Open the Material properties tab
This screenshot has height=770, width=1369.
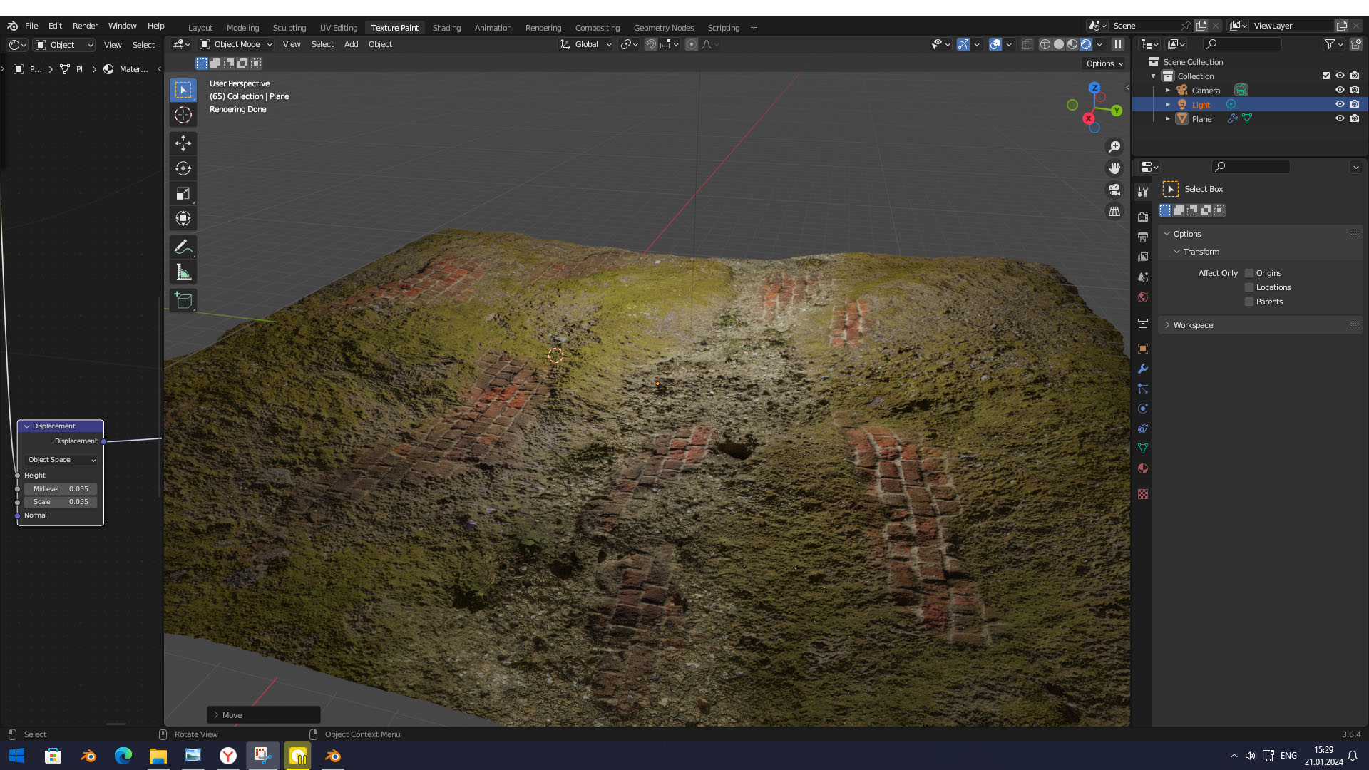pos(1143,468)
